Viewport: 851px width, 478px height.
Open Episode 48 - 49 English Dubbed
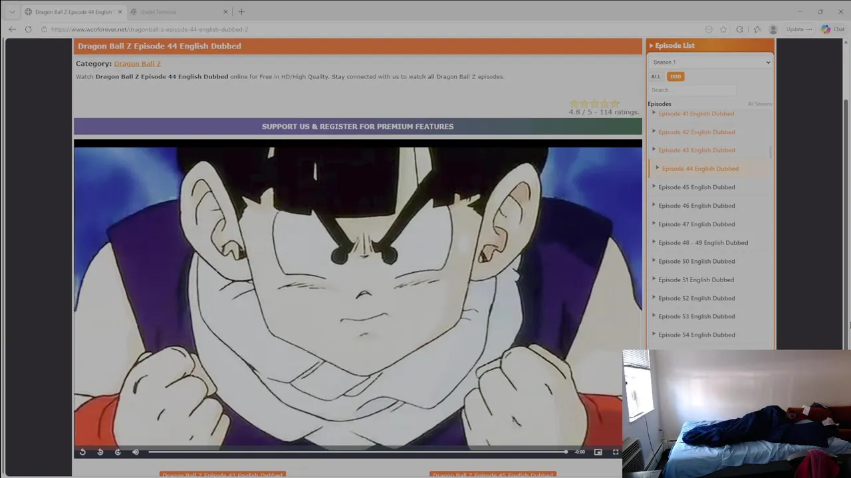pos(703,243)
